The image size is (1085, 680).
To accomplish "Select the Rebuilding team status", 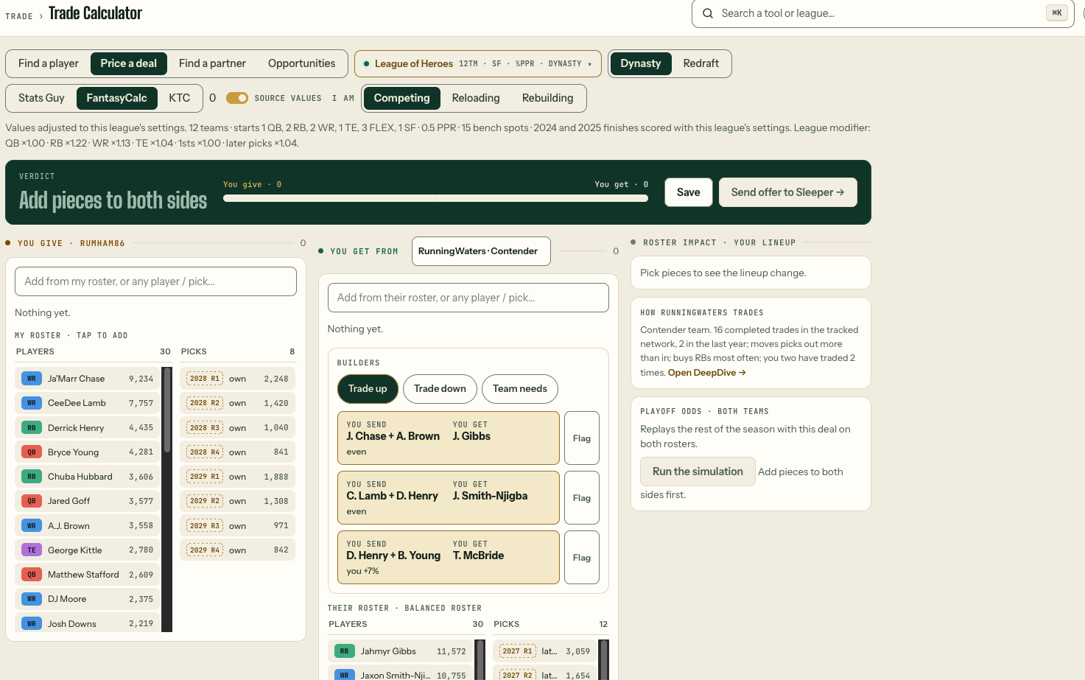I will (x=547, y=98).
